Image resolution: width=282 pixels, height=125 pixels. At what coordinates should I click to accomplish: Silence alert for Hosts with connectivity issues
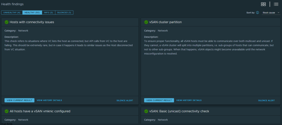click(x=125, y=100)
